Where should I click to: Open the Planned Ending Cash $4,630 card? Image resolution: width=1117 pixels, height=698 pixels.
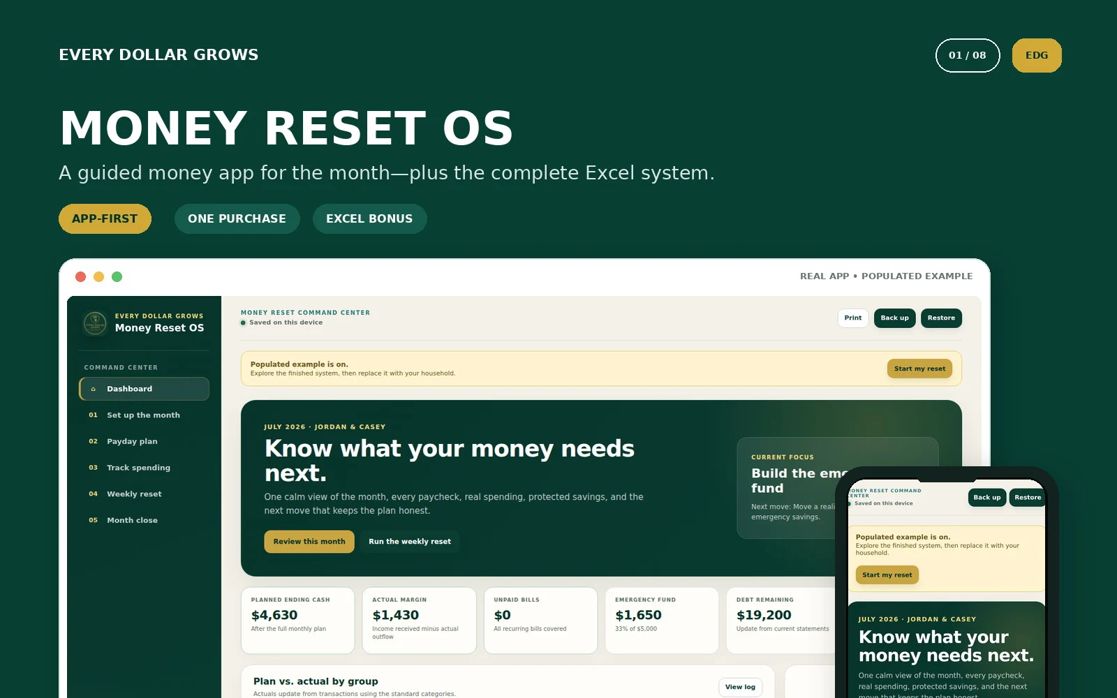point(298,621)
